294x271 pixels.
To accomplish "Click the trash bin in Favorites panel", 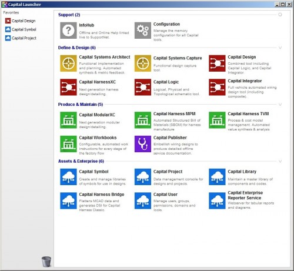I will [46, 262].
